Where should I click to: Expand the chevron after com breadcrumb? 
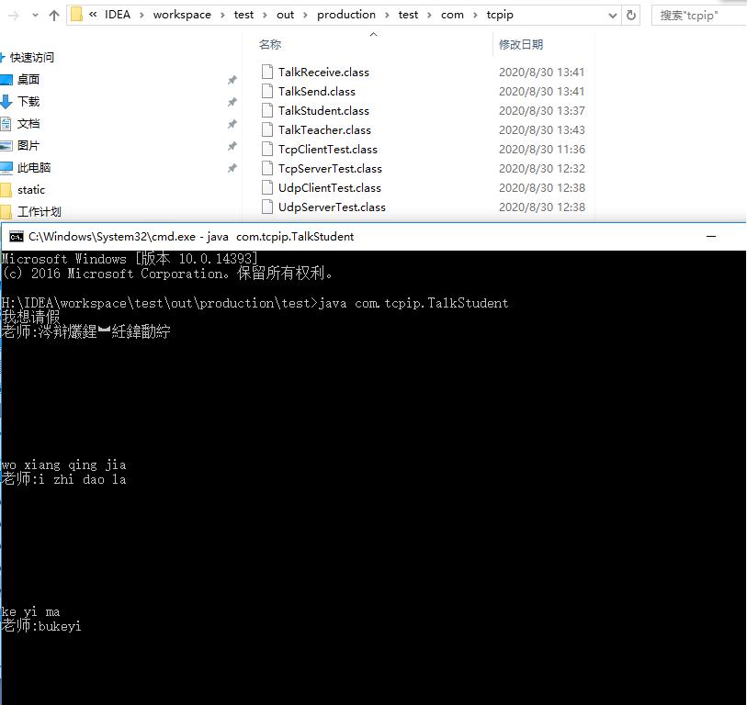(x=475, y=16)
